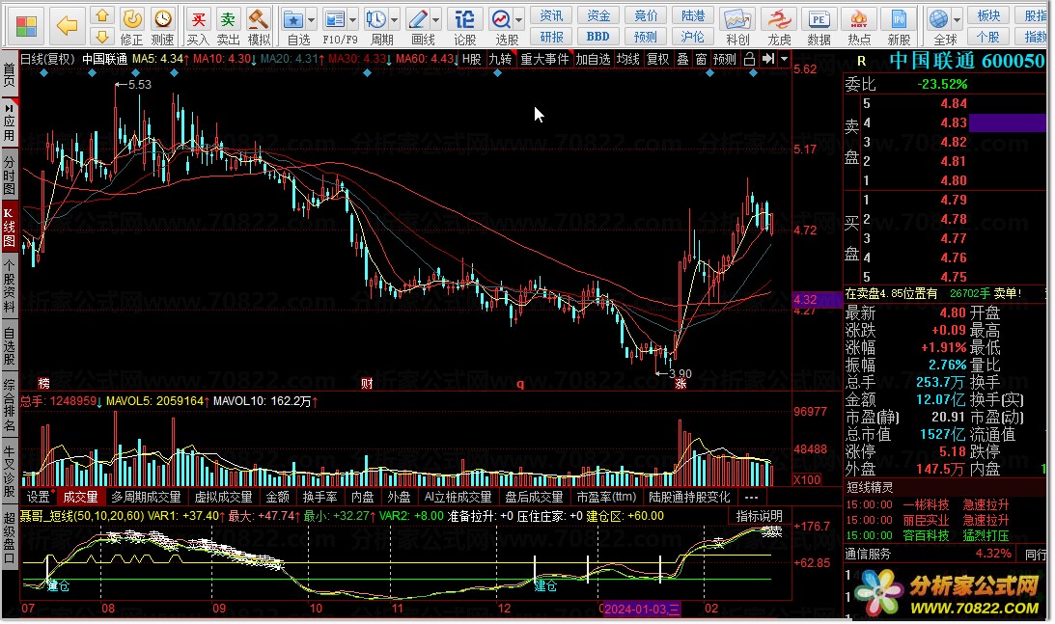Switch to the 市盈率(ttm) tab
This screenshot has width=1055, height=624.
pyautogui.click(x=606, y=497)
